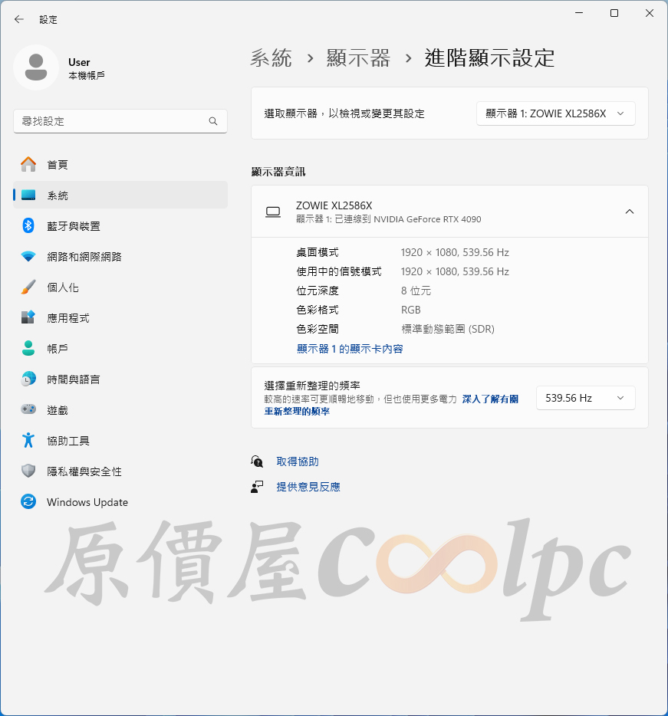
Task: Click the 提供意見反應 feedback link
Action: (308, 487)
